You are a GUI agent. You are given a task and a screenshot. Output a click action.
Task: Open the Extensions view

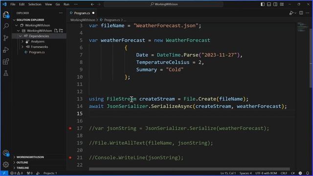coord(6,62)
